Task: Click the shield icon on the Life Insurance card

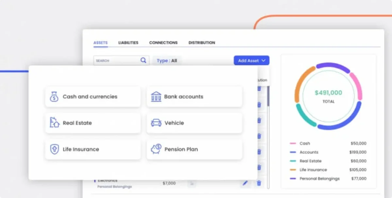Action: pos(54,149)
